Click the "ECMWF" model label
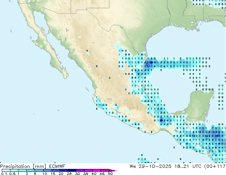This screenshot has width=226, height=175. [x=57, y=166]
